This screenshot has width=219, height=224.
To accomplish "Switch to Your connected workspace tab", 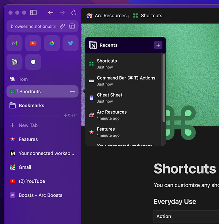I will [x=42, y=153].
